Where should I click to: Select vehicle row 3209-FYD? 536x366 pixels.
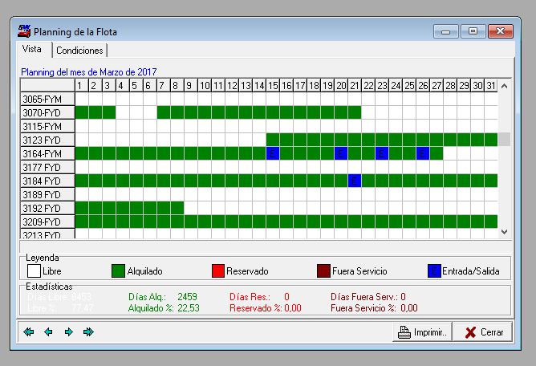click(x=47, y=222)
